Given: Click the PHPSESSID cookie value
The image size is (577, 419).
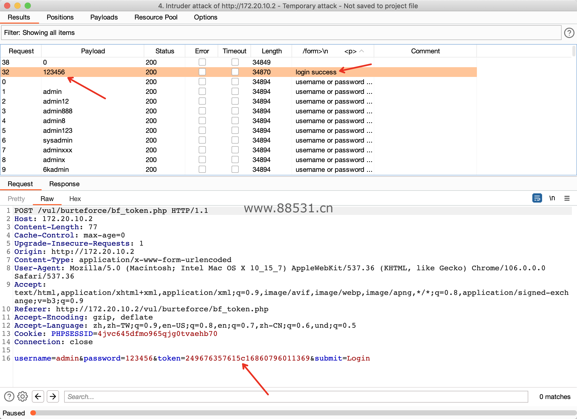Looking at the screenshot, I should point(158,334).
